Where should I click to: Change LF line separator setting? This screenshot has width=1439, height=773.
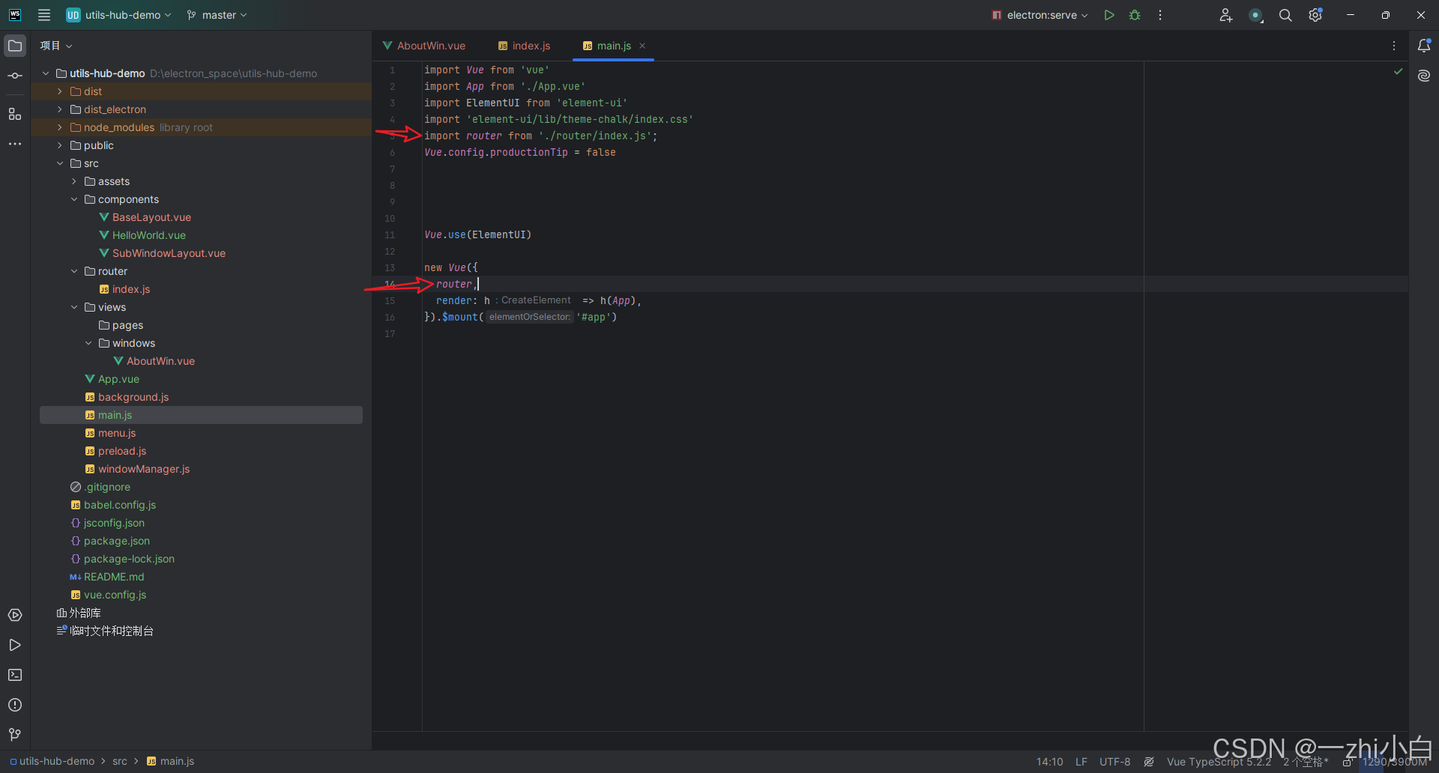[1081, 762]
